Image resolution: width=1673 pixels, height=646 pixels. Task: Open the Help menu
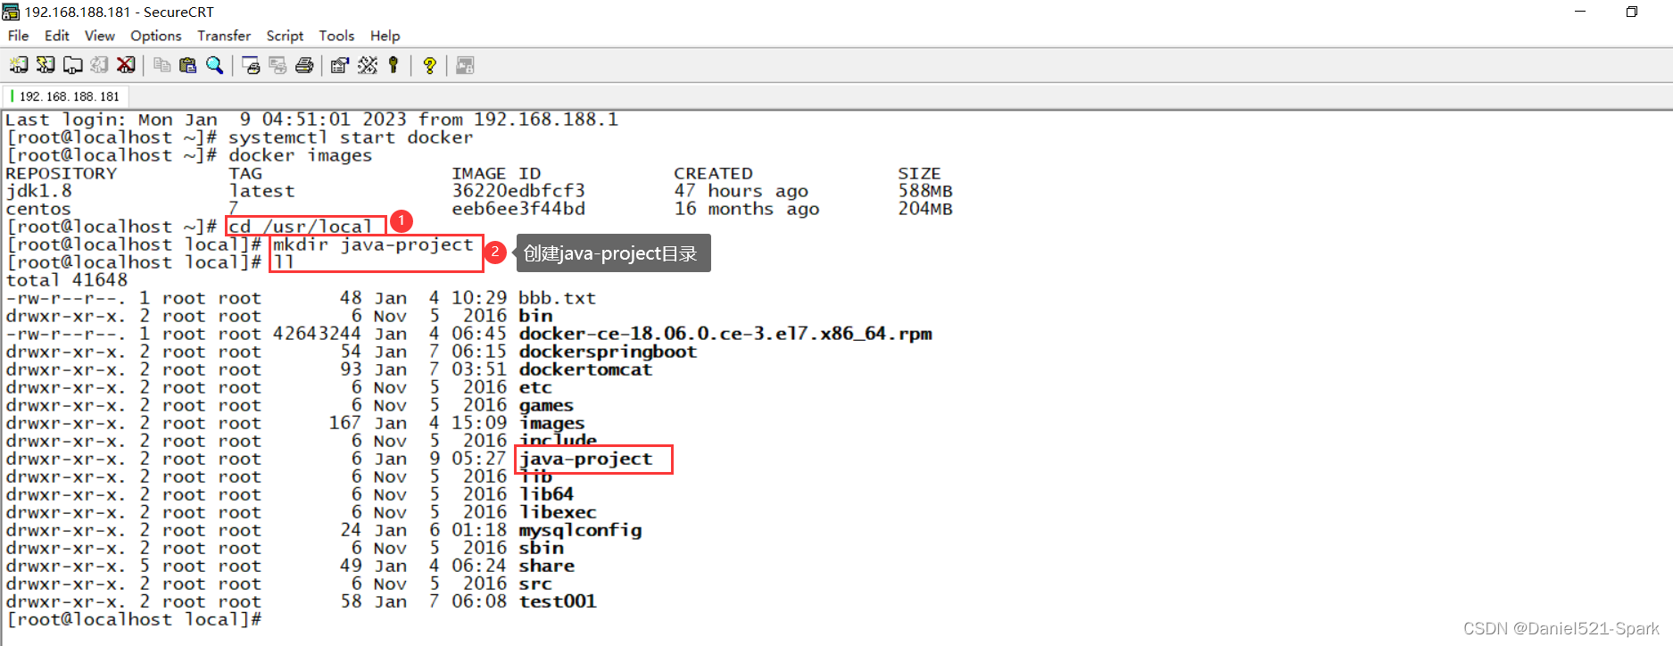pos(385,36)
